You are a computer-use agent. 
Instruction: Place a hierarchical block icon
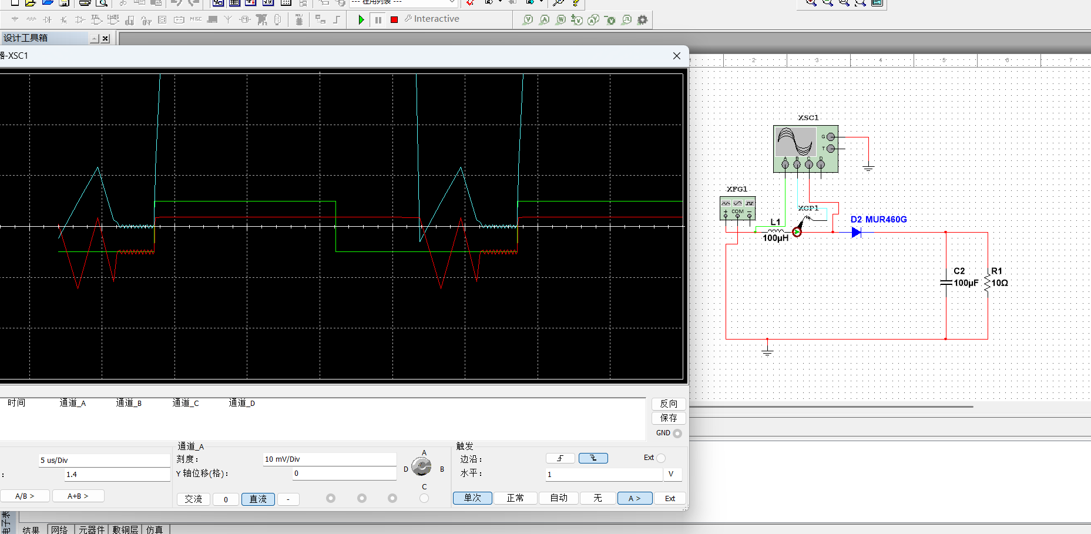[320, 19]
